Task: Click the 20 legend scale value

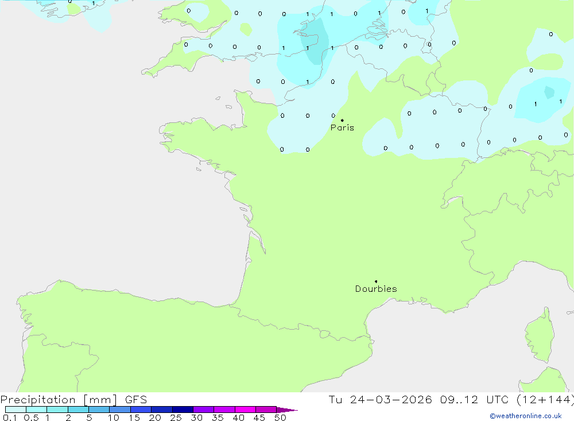Action: coord(155,418)
